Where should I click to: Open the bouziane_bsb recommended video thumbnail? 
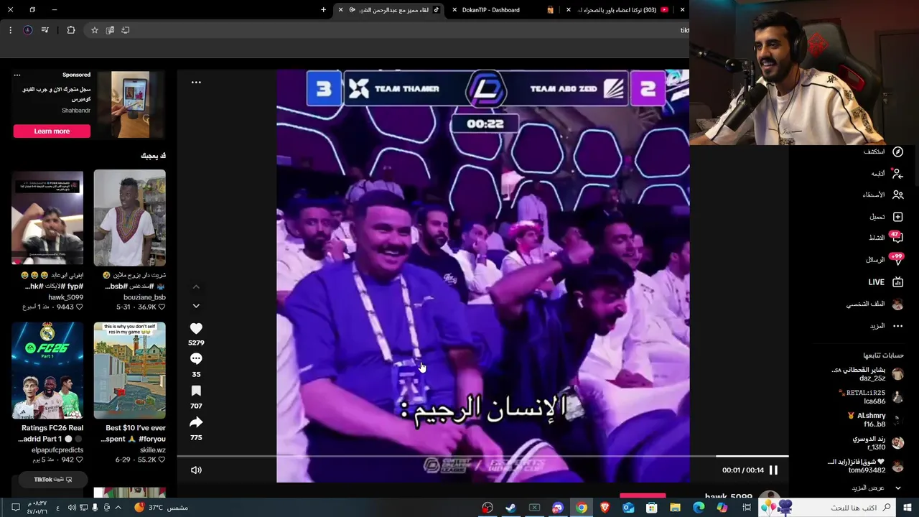click(x=129, y=218)
